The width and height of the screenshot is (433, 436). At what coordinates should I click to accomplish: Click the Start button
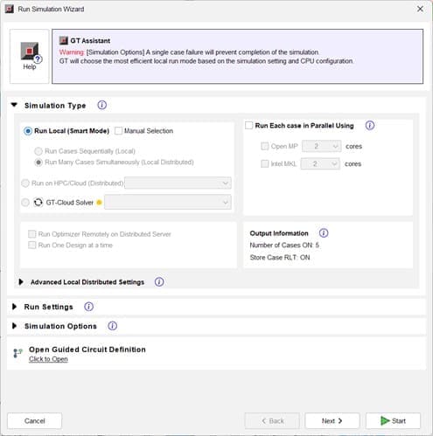[x=393, y=421]
